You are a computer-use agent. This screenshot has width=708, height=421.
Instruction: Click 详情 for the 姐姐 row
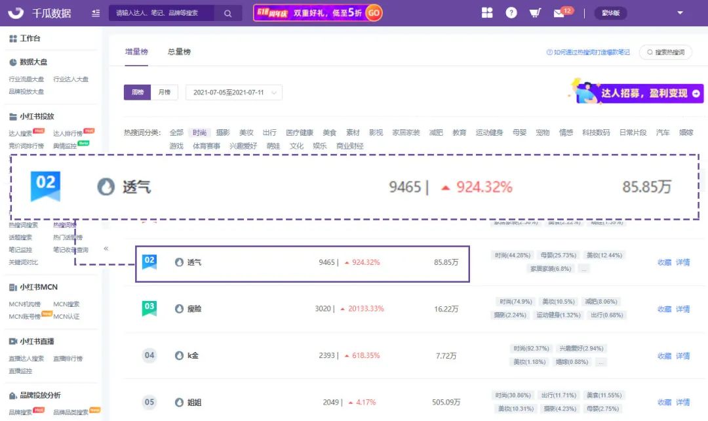682,402
